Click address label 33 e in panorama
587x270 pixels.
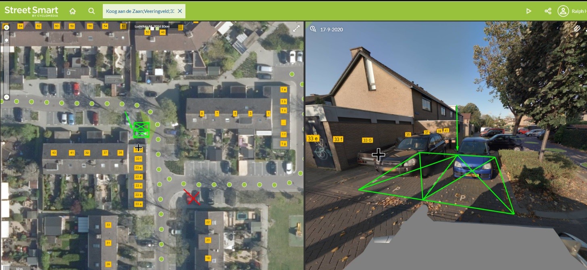[x=313, y=138]
